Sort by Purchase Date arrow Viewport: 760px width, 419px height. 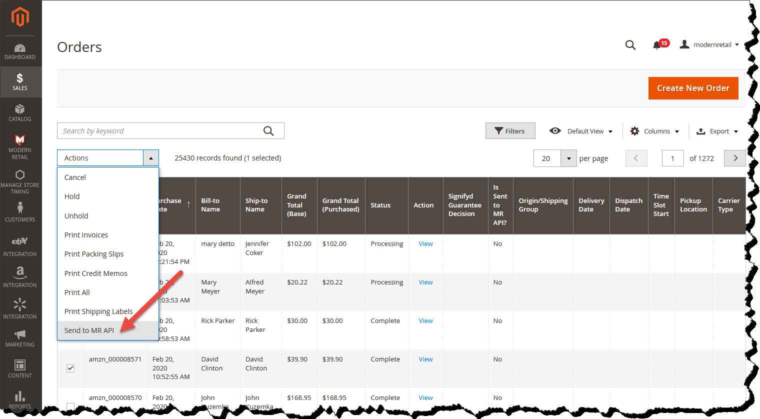point(188,204)
